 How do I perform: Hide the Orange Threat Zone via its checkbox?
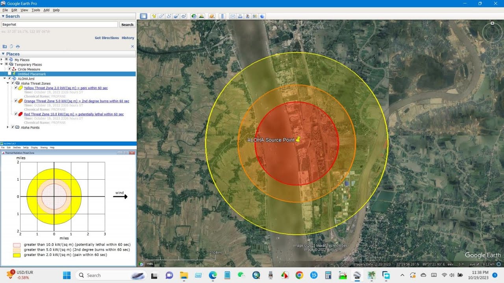[16, 101]
